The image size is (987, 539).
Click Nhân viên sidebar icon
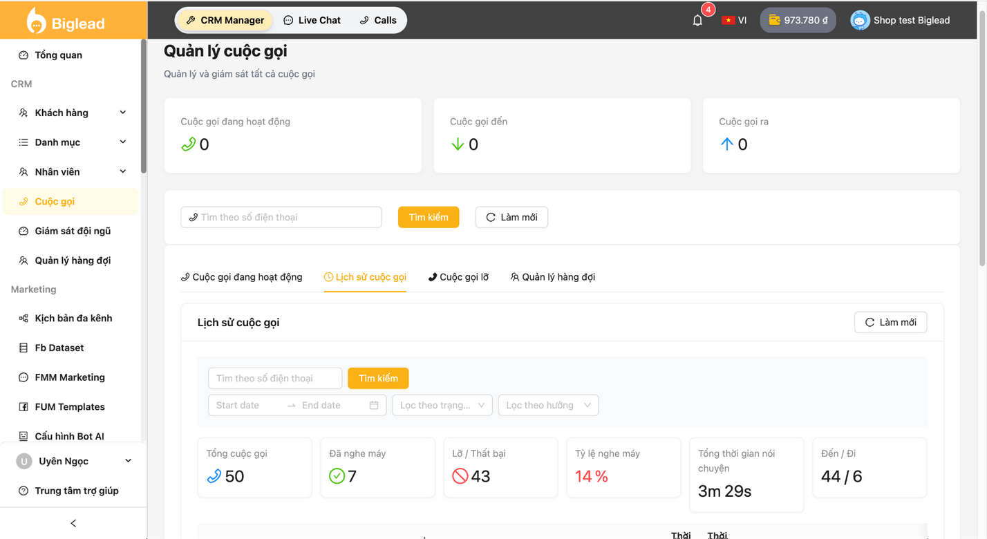click(23, 172)
